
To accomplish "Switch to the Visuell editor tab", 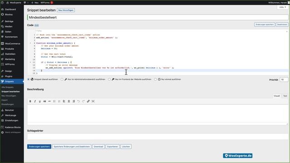I will pos(277,96).
